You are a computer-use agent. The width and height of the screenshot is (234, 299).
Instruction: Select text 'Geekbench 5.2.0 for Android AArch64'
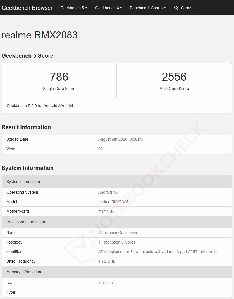click(x=40, y=106)
